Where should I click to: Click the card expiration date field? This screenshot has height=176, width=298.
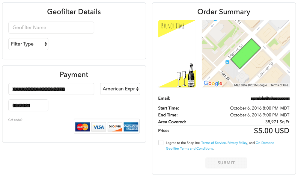(x=28, y=105)
